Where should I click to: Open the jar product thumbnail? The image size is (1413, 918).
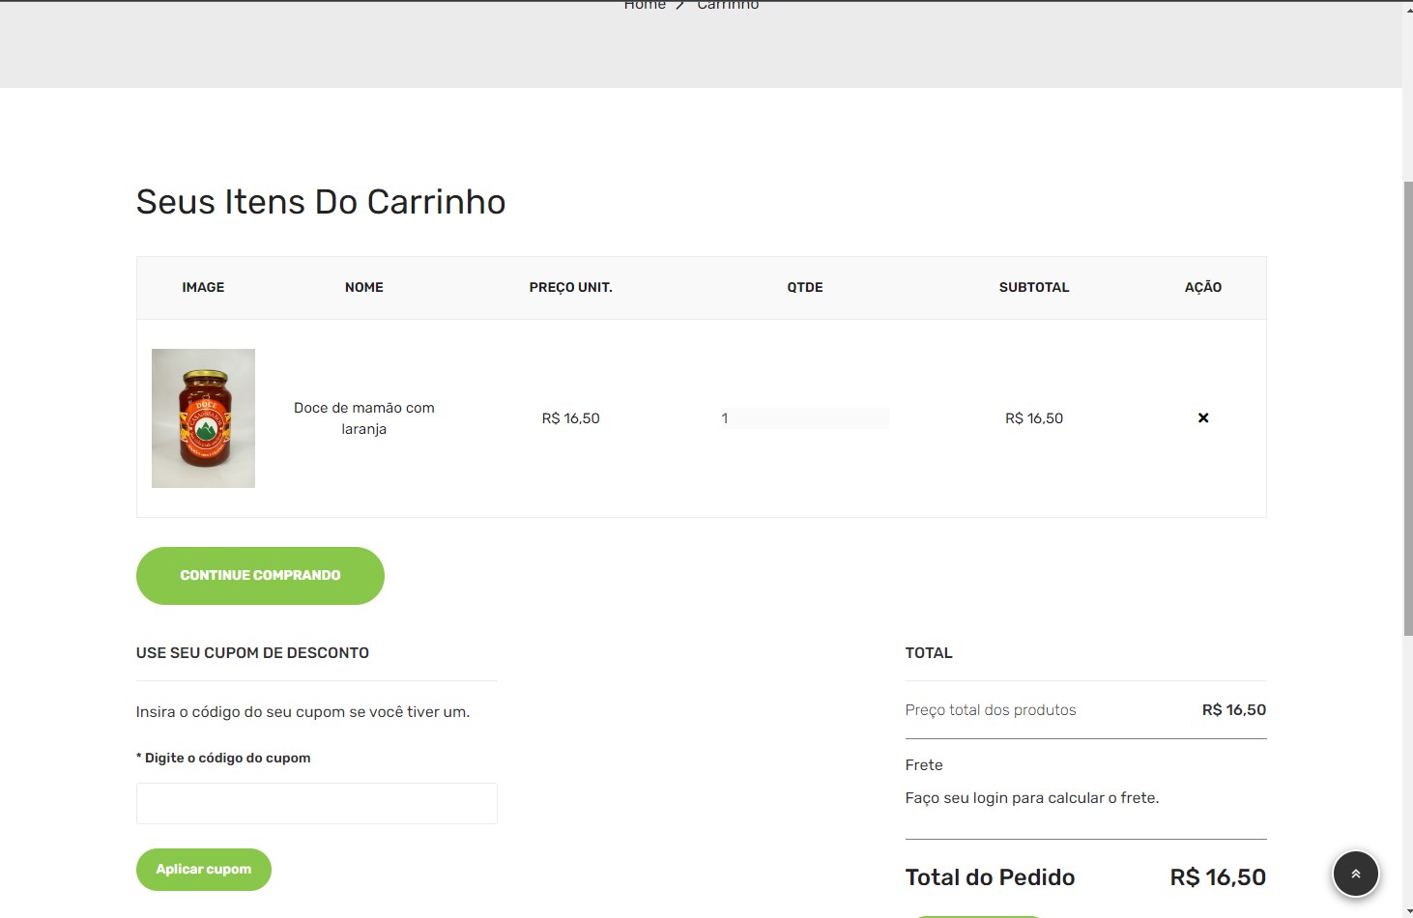click(203, 418)
